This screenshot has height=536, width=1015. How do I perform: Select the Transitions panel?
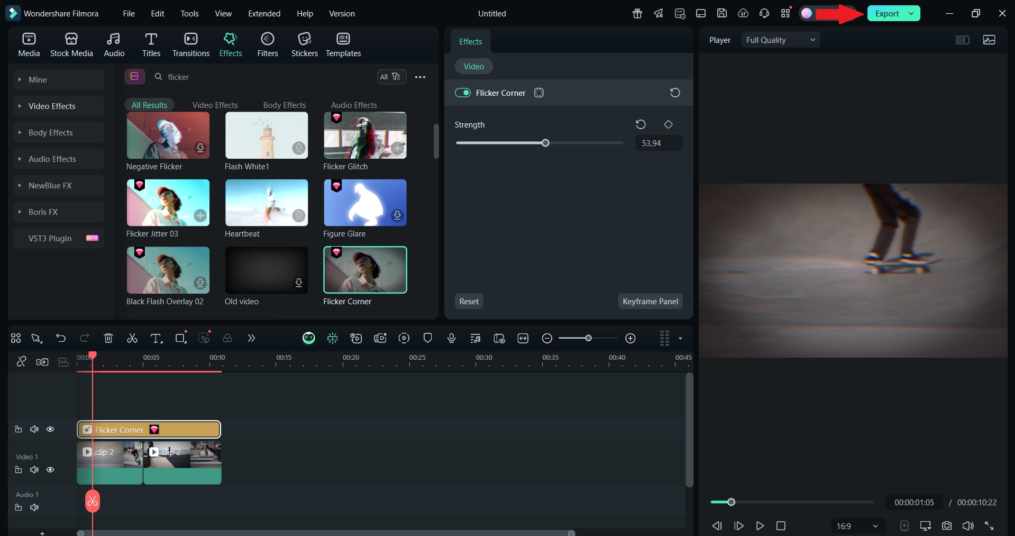pyautogui.click(x=190, y=44)
